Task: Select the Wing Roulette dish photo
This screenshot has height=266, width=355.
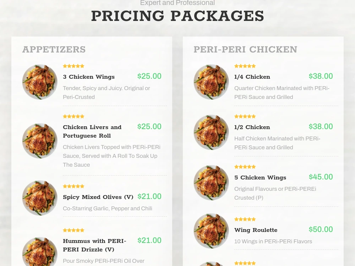Action: [211, 231]
